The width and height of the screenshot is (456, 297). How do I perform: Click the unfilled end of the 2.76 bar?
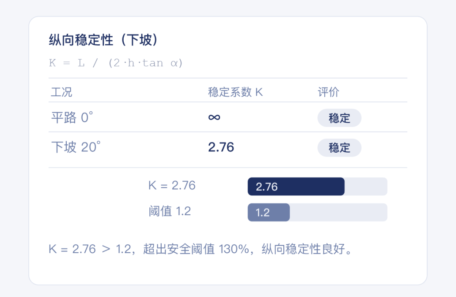point(366,186)
